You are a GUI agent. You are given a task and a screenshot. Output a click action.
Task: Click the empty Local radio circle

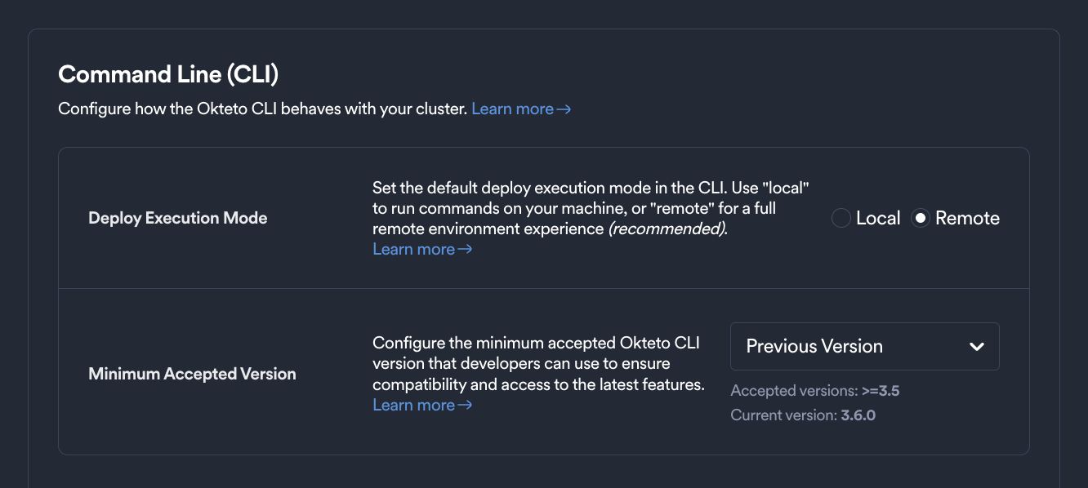841,218
